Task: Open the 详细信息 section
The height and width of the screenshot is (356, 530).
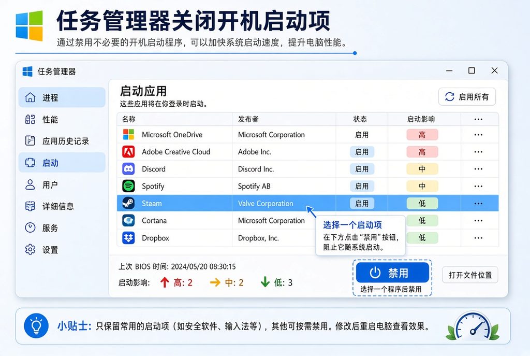Action: [x=62, y=206]
